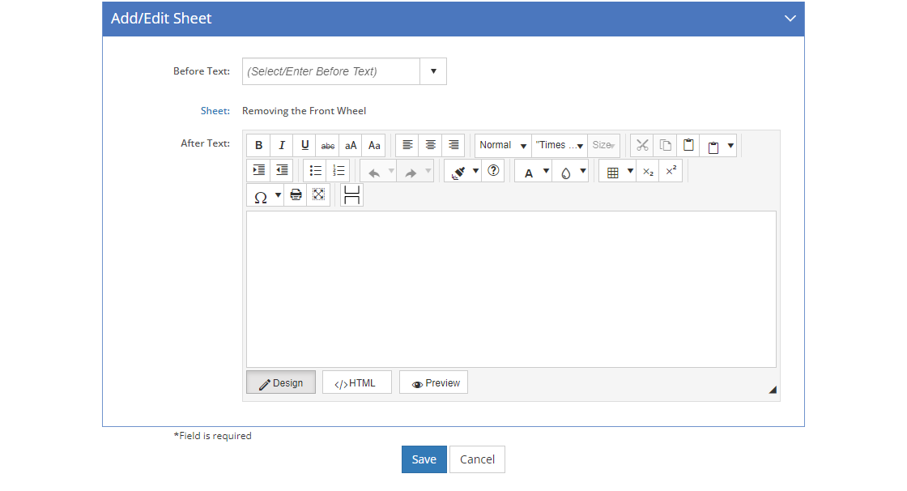Collapse the Add/Edit Sheet panel
Viewport: 907px width, 491px height.
click(790, 19)
